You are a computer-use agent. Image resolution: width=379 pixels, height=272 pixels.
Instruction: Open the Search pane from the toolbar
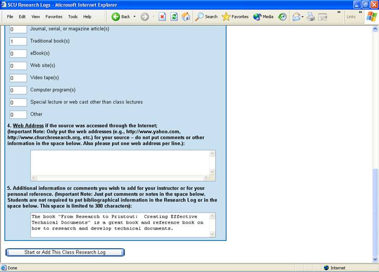pyautogui.click(x=206, y=16)
